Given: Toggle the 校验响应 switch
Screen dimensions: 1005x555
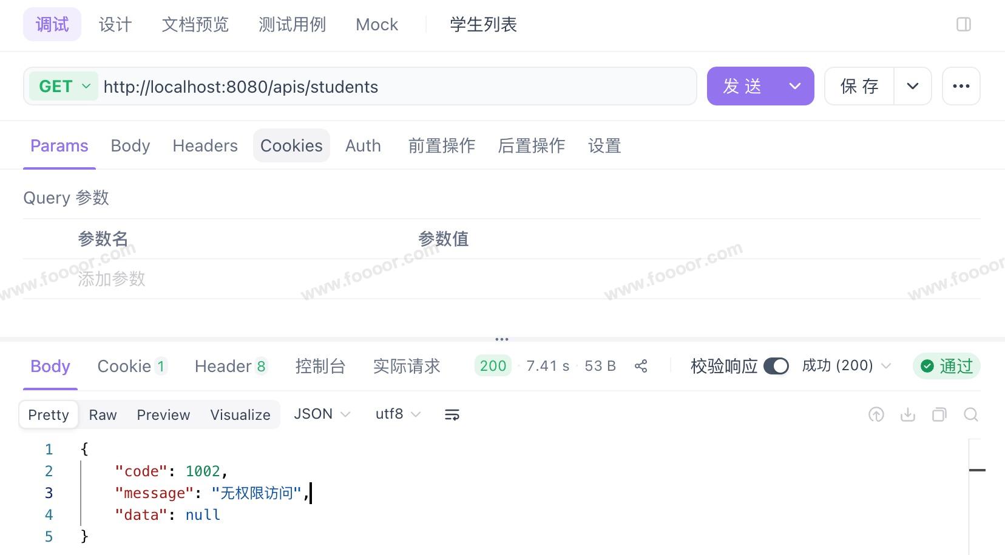Looking at the screenshot, I should 776,366.
